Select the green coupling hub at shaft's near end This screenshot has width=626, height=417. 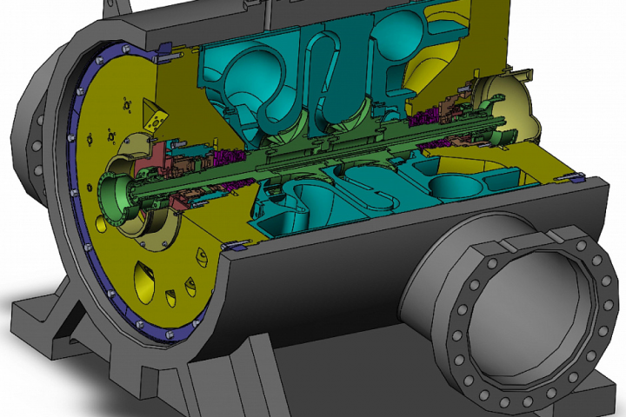point(117,200)
